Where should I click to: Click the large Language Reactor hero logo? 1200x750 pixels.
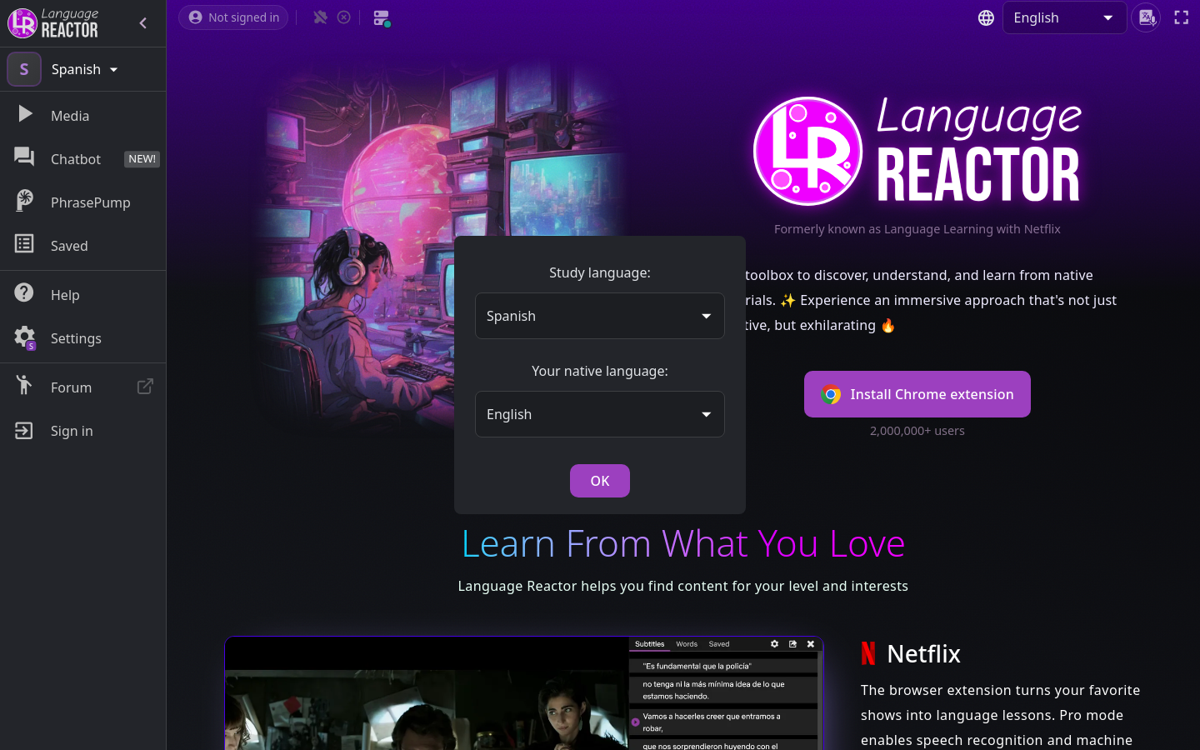(917, 151)
